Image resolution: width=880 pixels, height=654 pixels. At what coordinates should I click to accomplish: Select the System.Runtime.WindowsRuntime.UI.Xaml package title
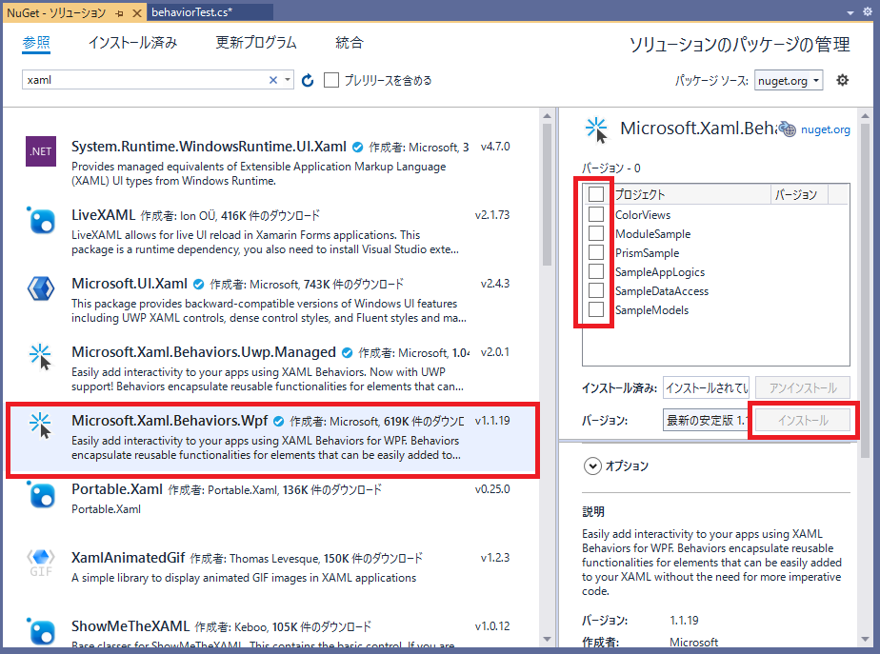point(209,147)
